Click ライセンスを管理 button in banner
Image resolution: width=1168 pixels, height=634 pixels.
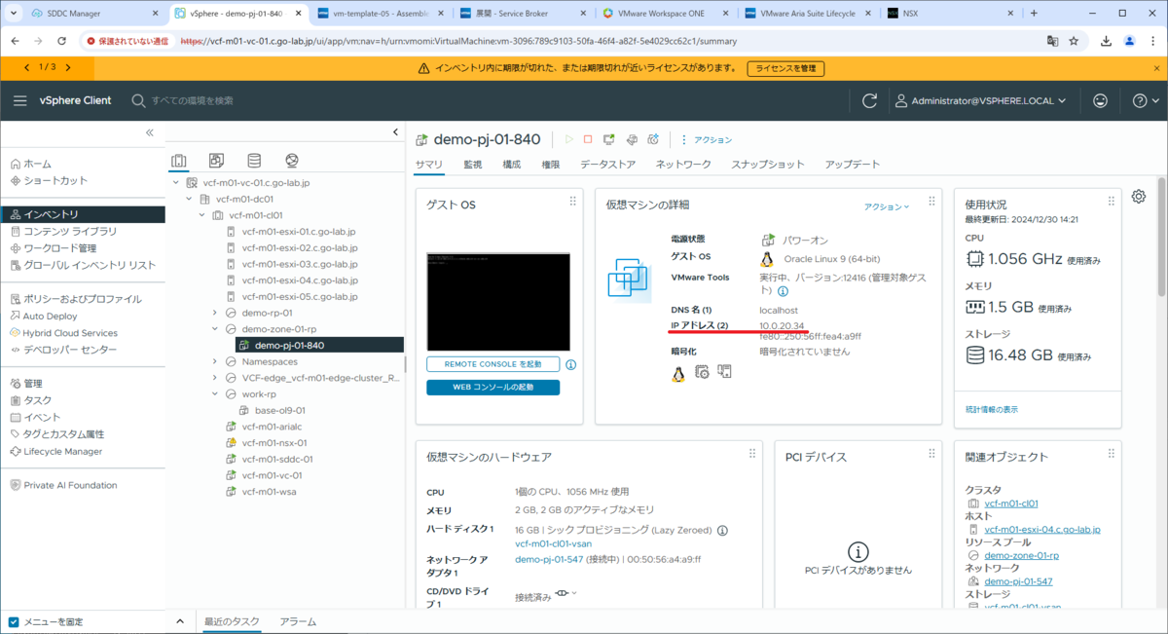pyautogui.click(x=785, y=68)
